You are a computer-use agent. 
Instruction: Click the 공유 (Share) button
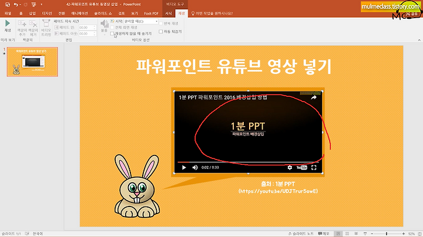coord(412,13)
